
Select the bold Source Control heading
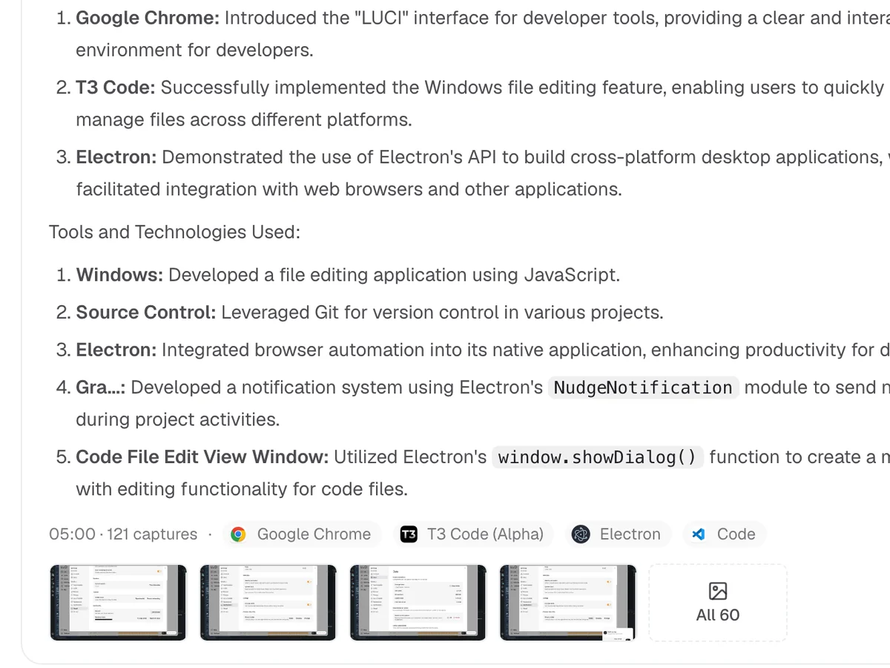pyautogui.click(x=146, y=312)
